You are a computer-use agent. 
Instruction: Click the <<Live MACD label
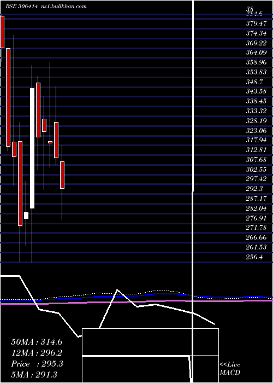[x=230, y=369]
